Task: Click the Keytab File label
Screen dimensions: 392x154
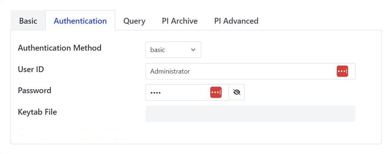Action: point(37,112)
